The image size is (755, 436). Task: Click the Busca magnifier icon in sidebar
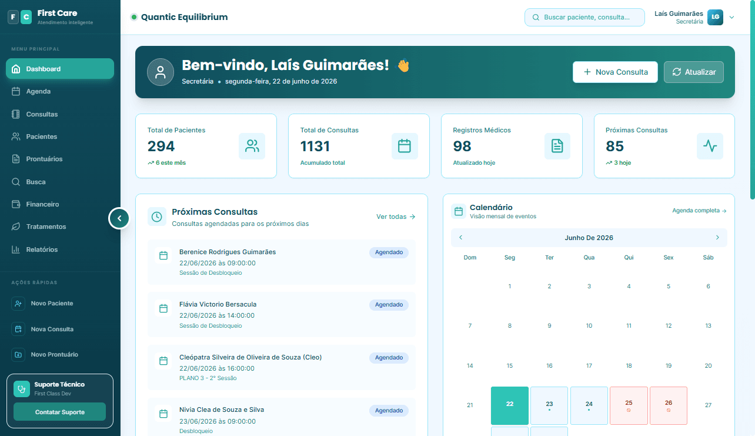tap(16, 182)
